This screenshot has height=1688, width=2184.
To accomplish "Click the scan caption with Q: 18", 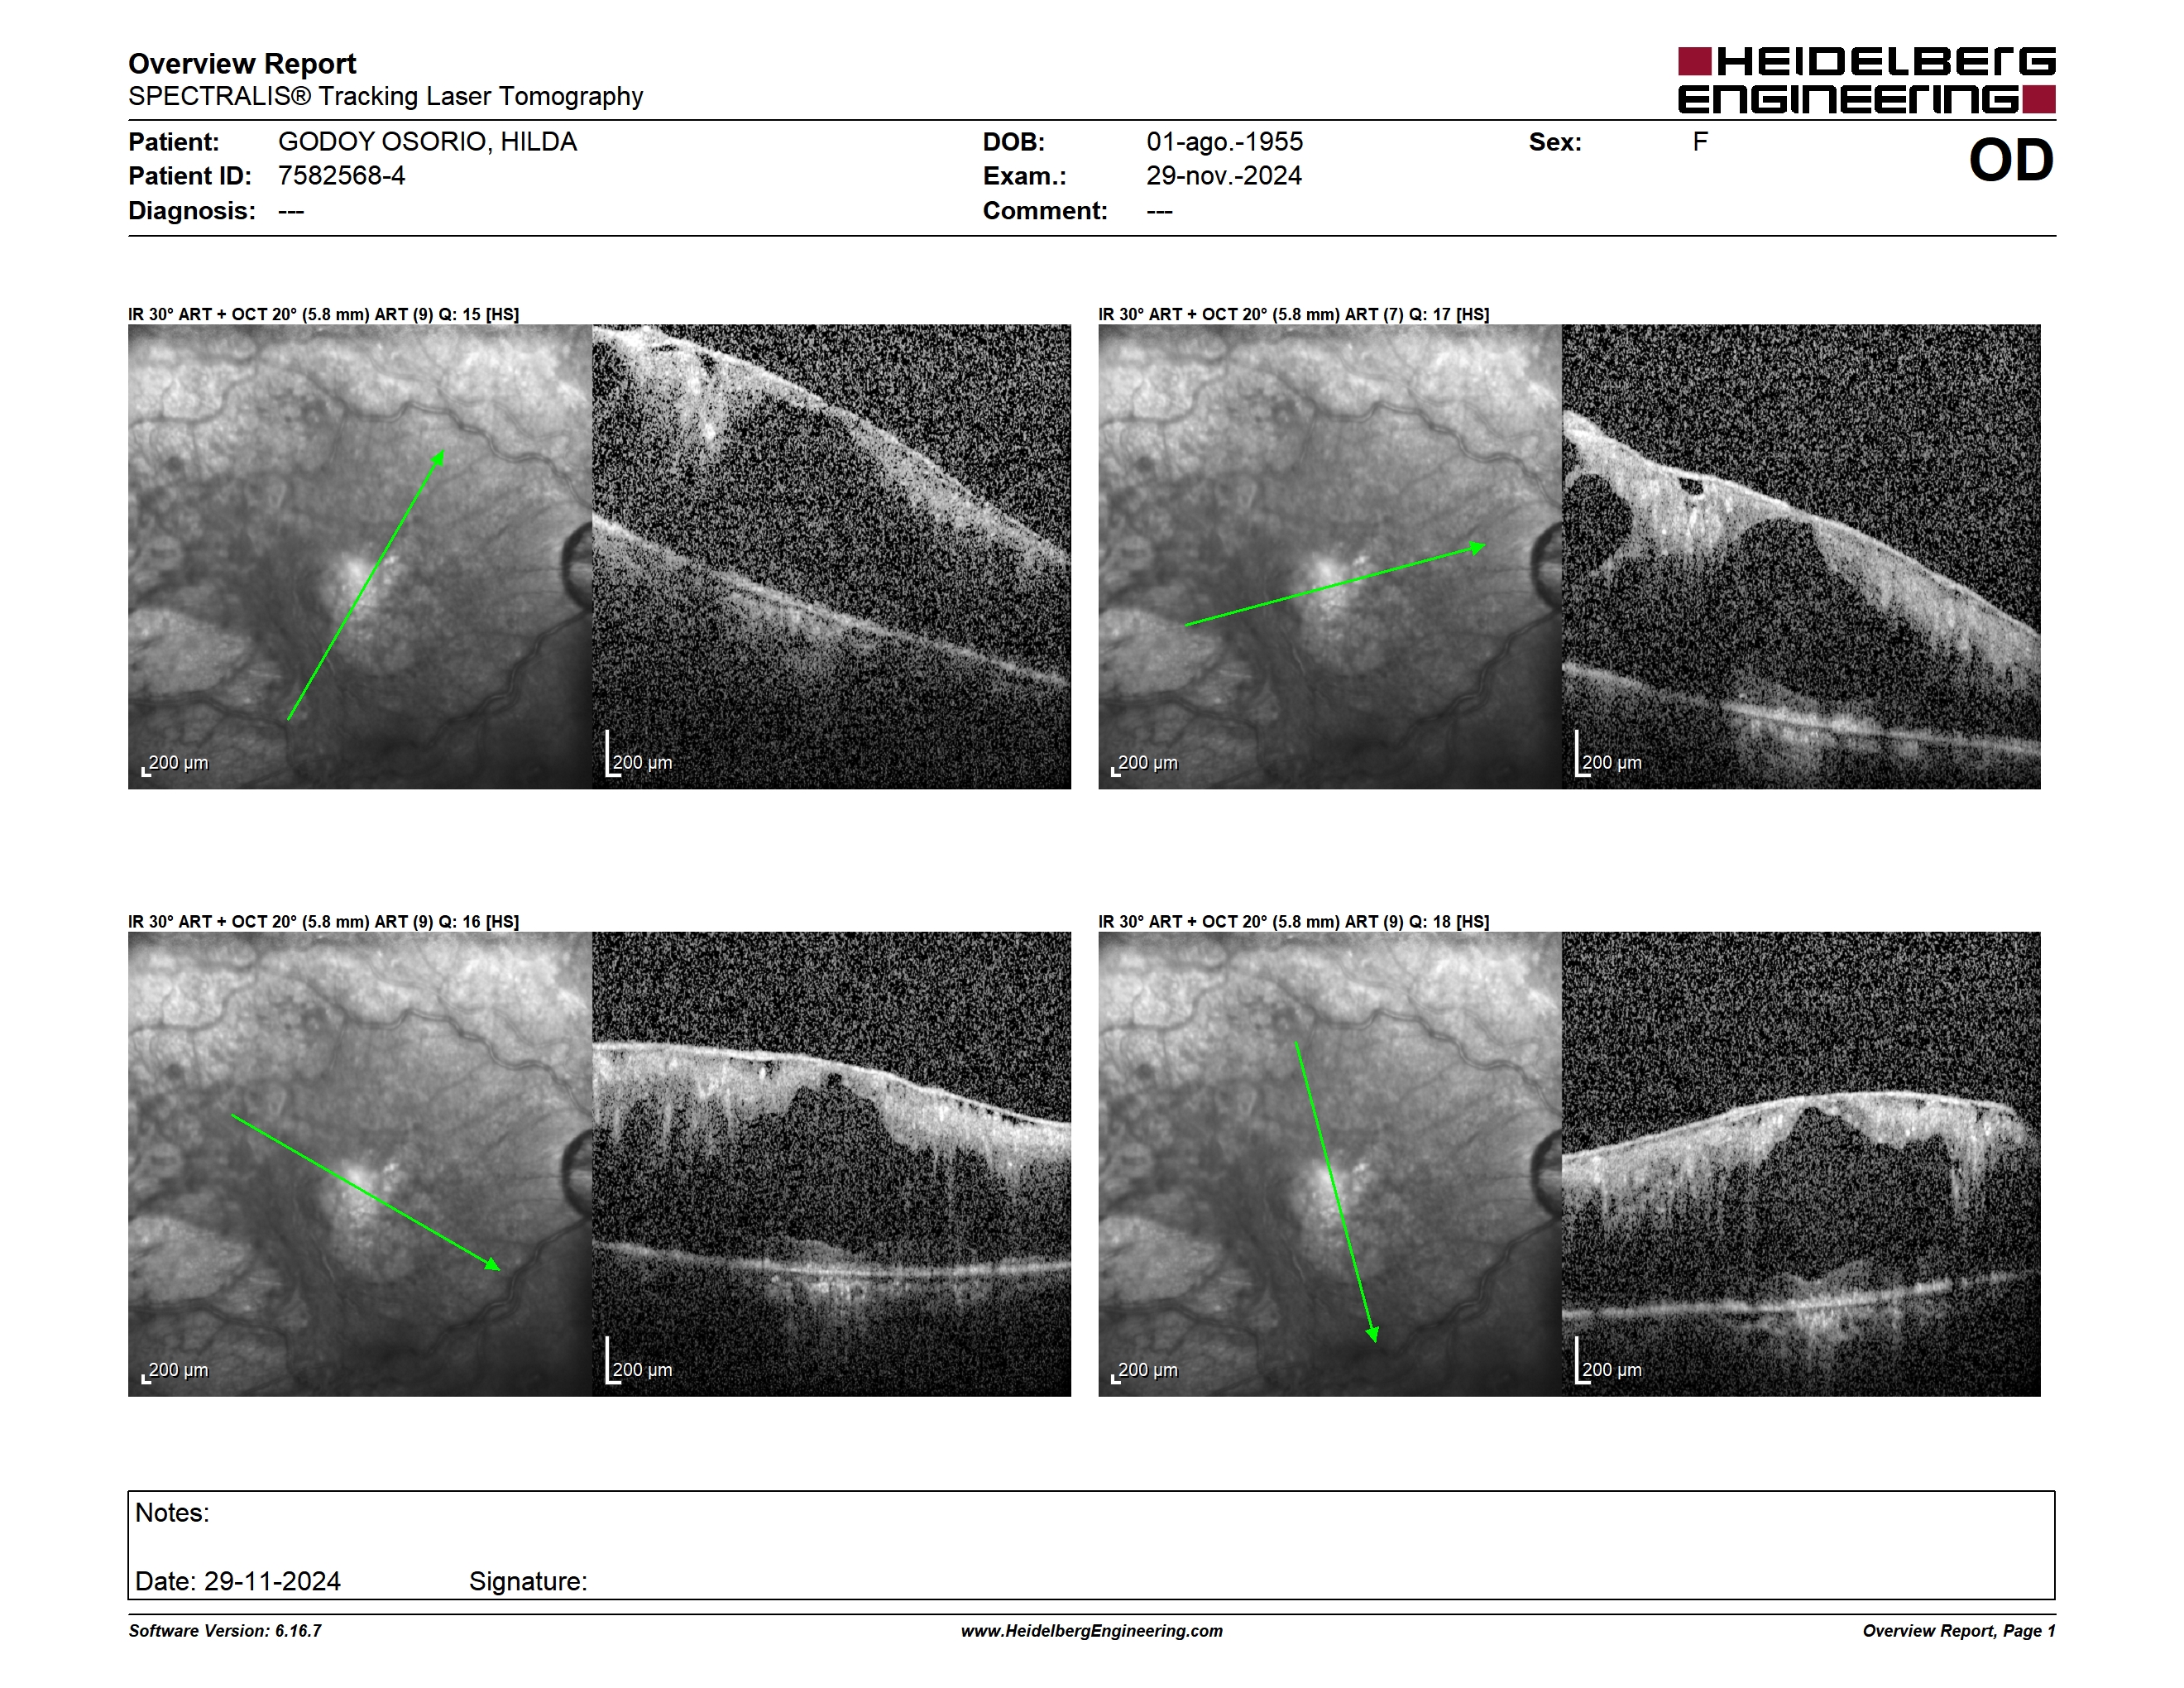I will (1293, 922).
